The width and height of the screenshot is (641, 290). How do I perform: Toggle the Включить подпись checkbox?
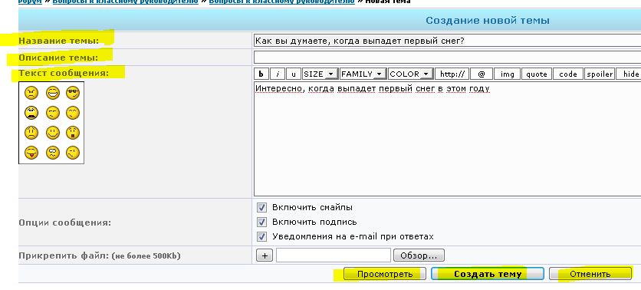(x=261, y=222)
